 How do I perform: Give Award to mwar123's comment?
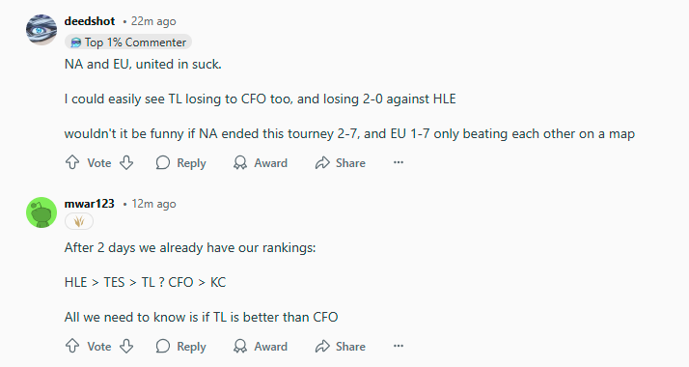[x=261, y=347]
